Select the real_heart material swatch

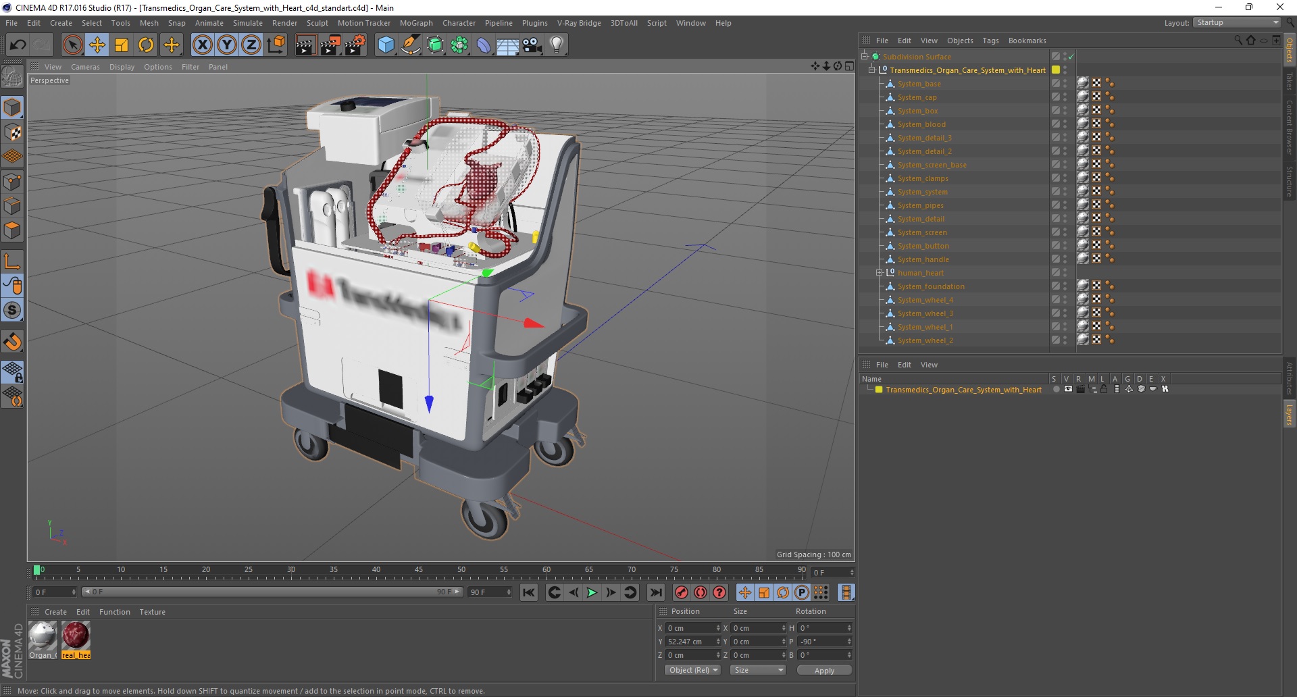click(x=76, y=636)
